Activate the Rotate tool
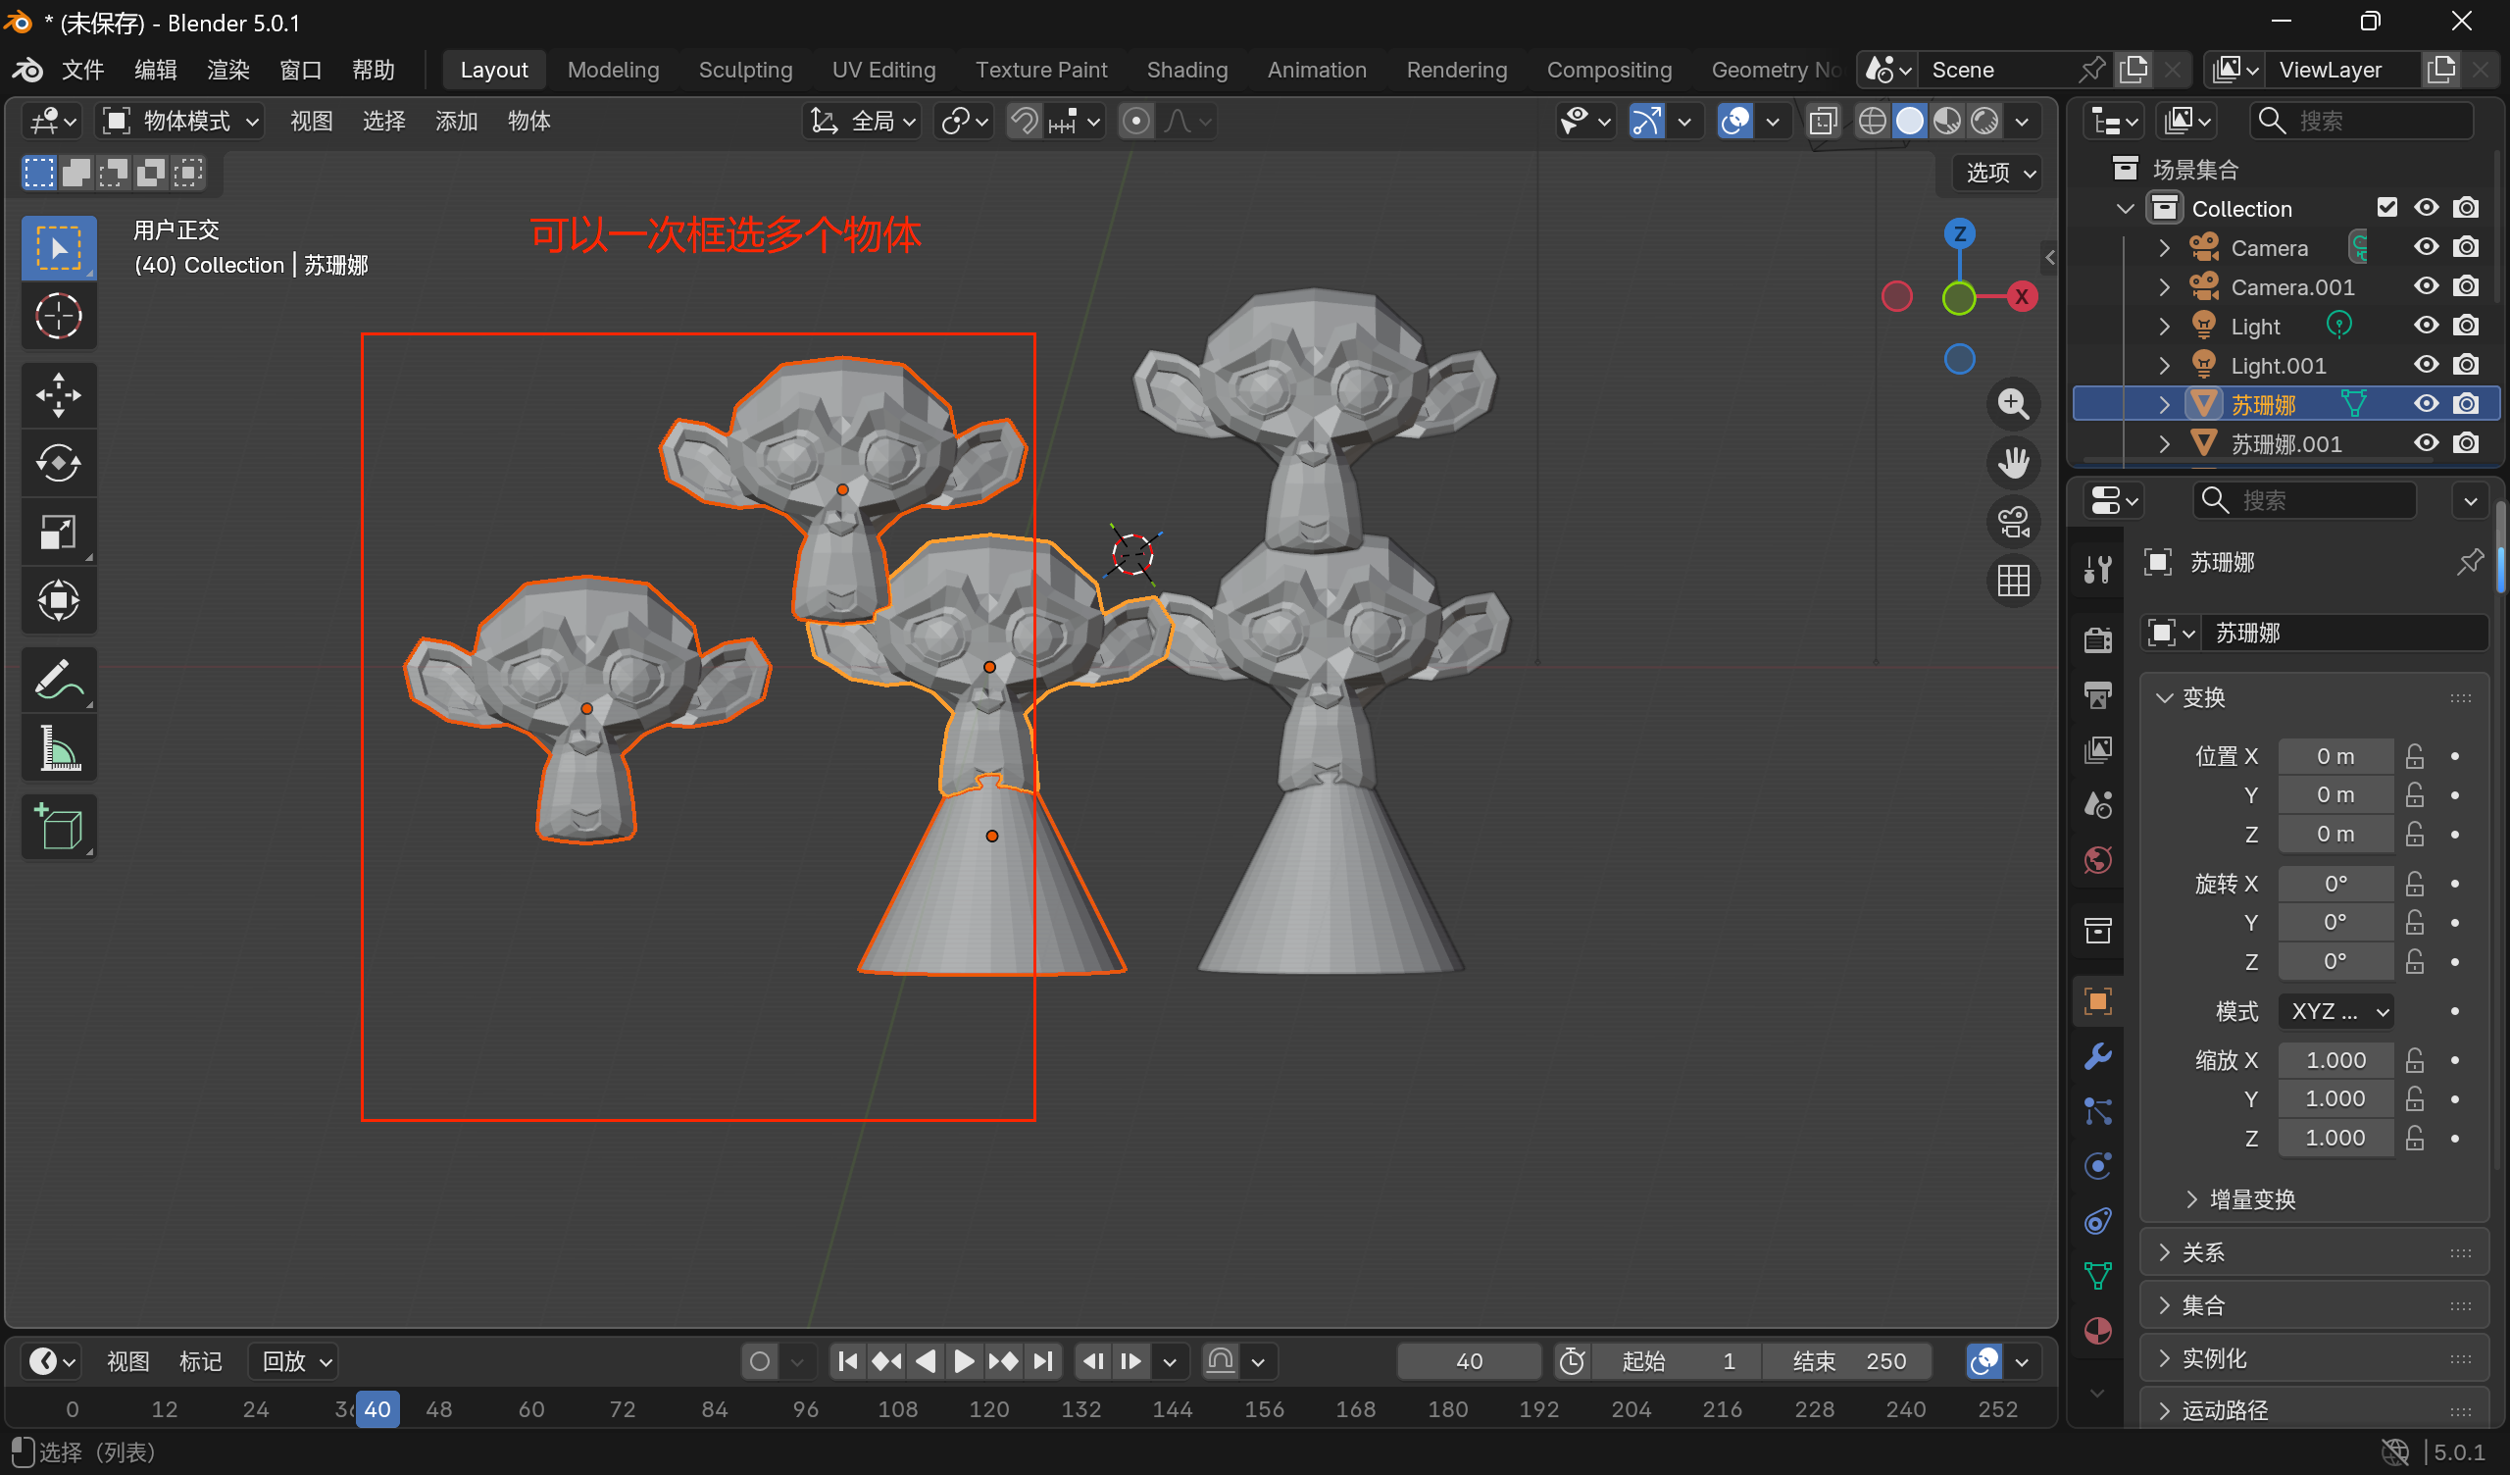The width and height of the screenshot is (2510, 1475). pyautogui.click(x=58, y=464)
